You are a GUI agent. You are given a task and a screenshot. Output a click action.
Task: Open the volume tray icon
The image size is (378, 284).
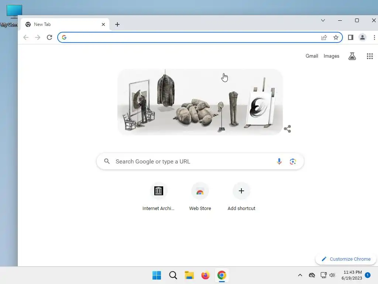(332, 275)
